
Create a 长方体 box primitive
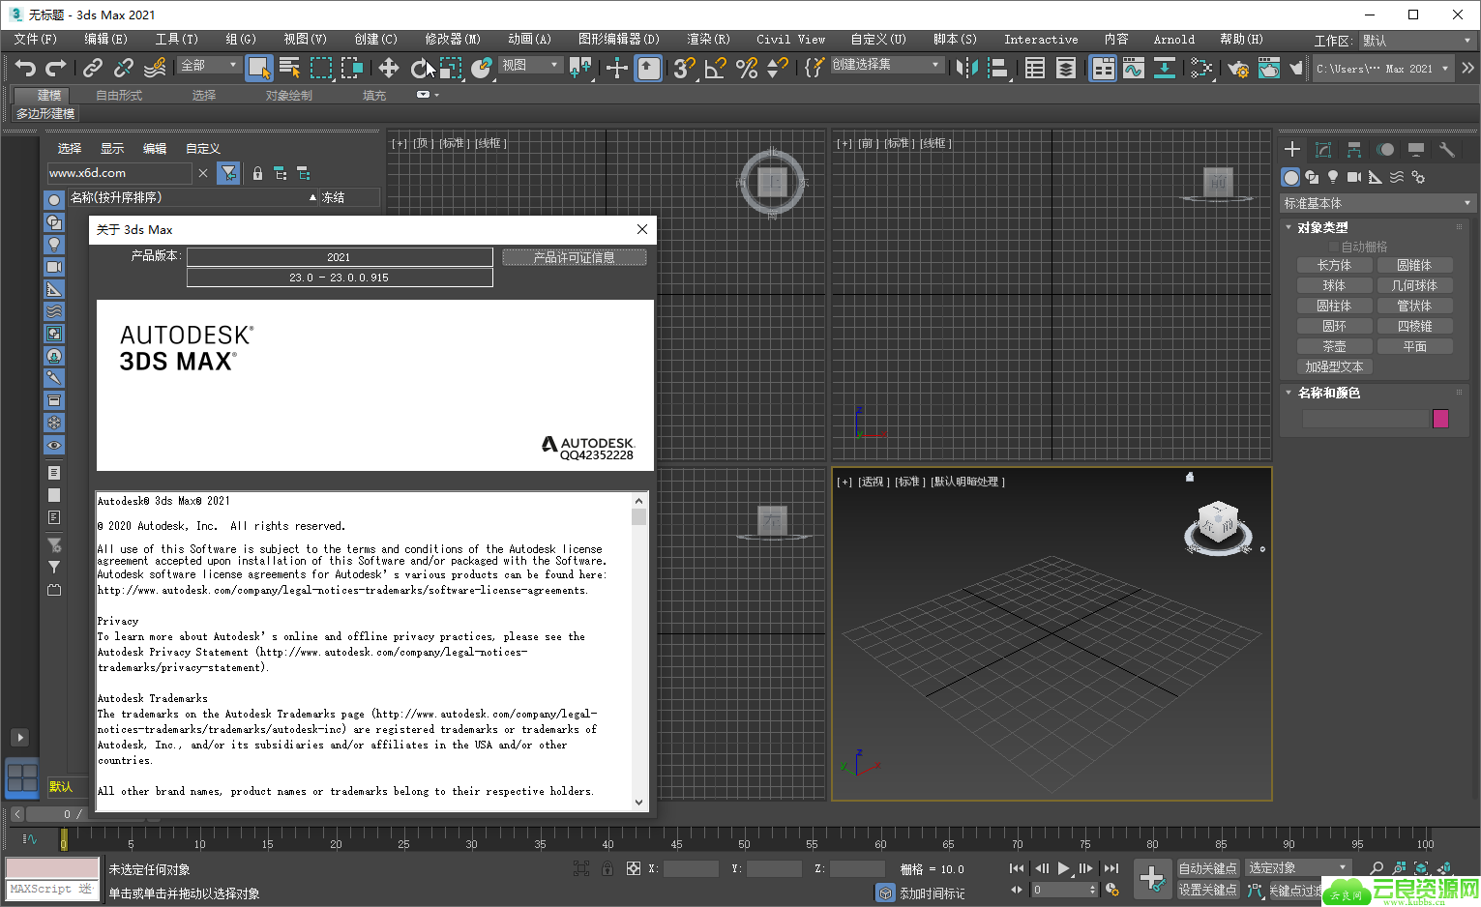tap(1334, 265)
